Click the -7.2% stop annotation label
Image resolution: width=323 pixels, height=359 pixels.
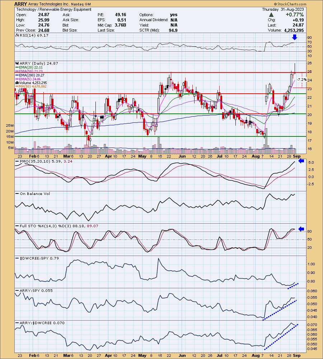coord(301,80)
